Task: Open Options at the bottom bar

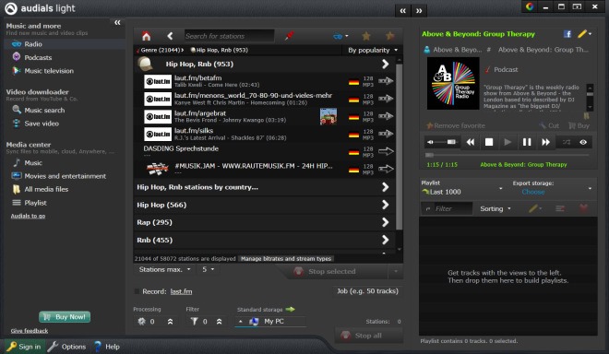Action: (67, 347)
